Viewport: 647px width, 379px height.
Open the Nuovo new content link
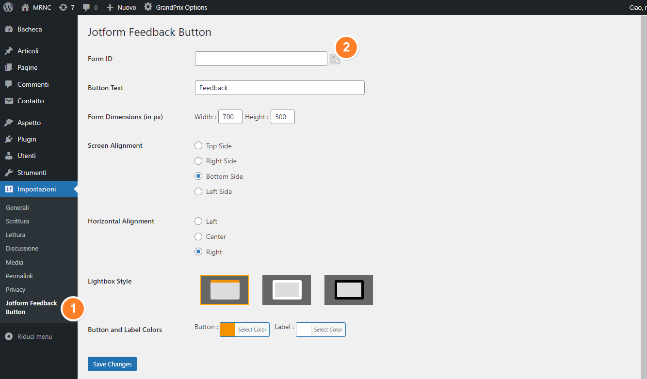coord(127,7)
